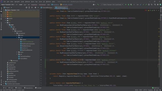Viewport: 162px width, 91px height.
Task: Collapse the Fabric-Tutorial-1.18.1 root node
Action: [x=4, y=10]
